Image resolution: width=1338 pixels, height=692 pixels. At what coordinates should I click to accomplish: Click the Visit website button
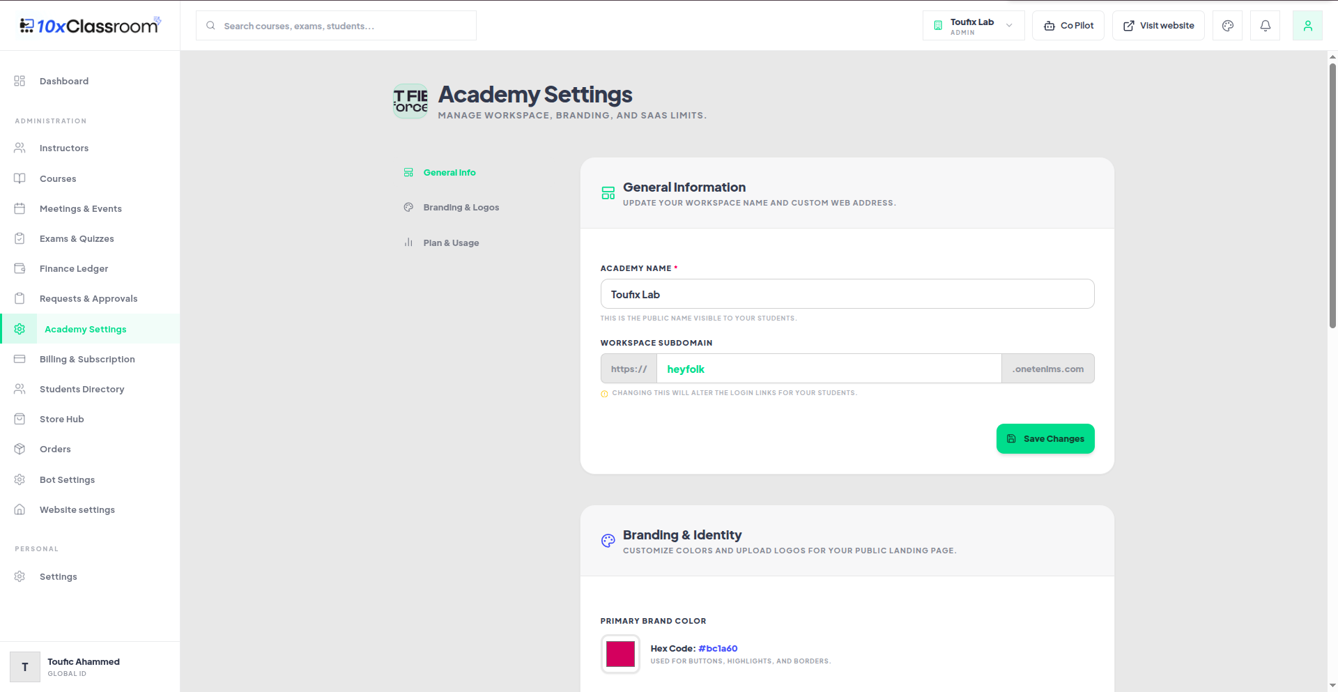click(1158, 26)
